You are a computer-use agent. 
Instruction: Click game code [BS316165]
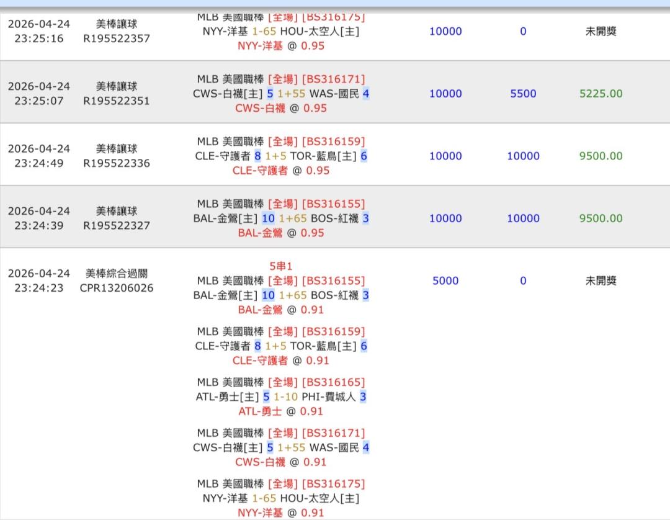point(333,382)
